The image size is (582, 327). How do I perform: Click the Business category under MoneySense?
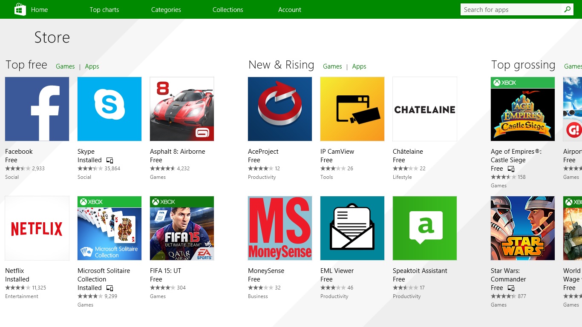click(x=258, y=296)
